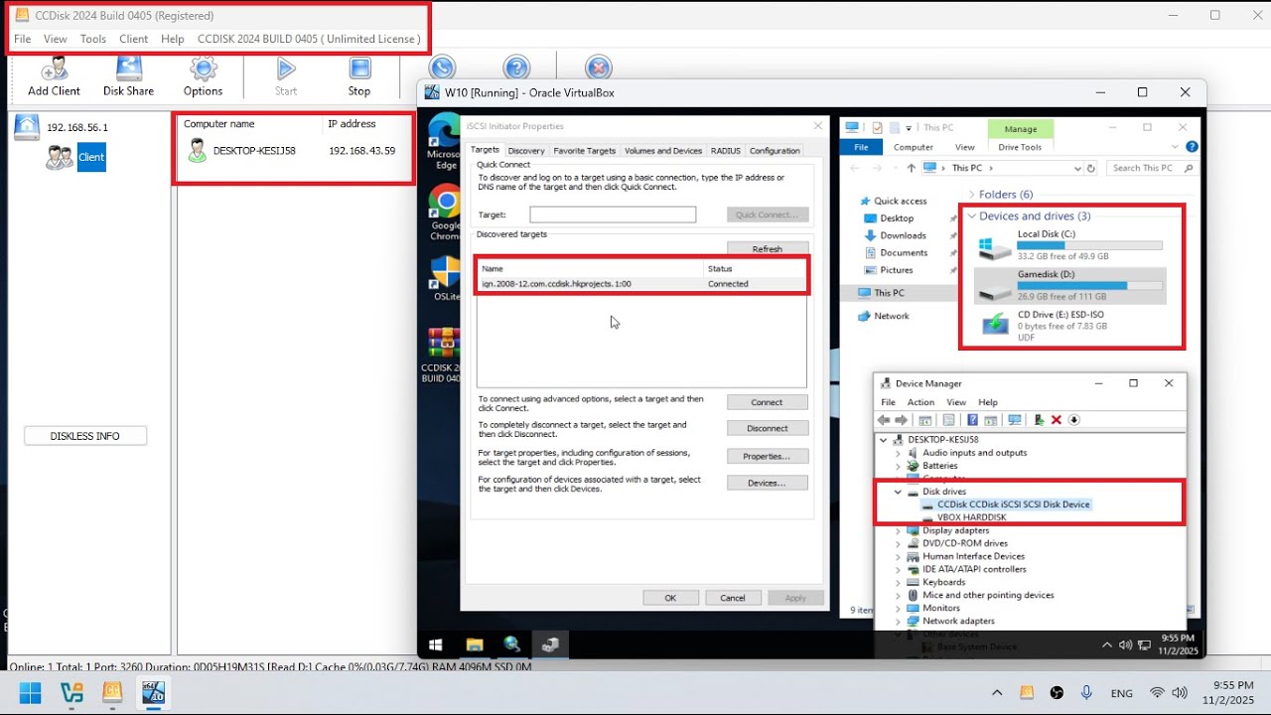Select the Client group in left tree
This screenshot has height=715, width=1271.
[90, 157]
